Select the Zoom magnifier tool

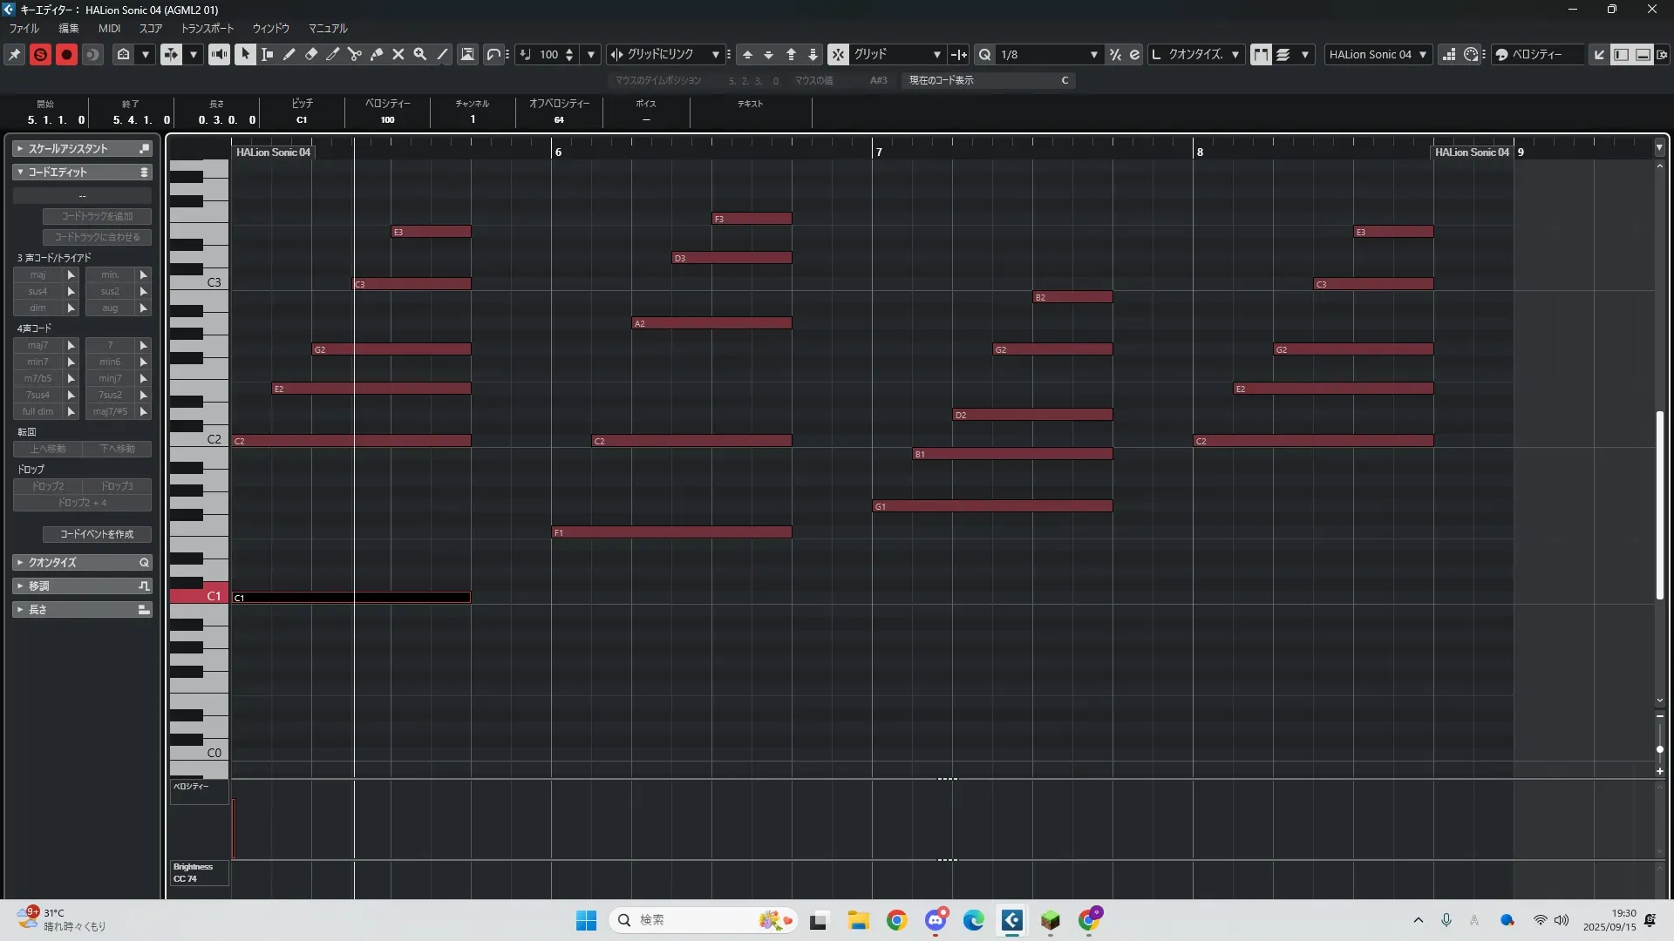(x=420, y=54)
